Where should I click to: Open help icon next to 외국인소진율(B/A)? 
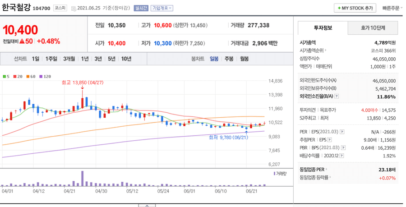(x=337, y=96)
